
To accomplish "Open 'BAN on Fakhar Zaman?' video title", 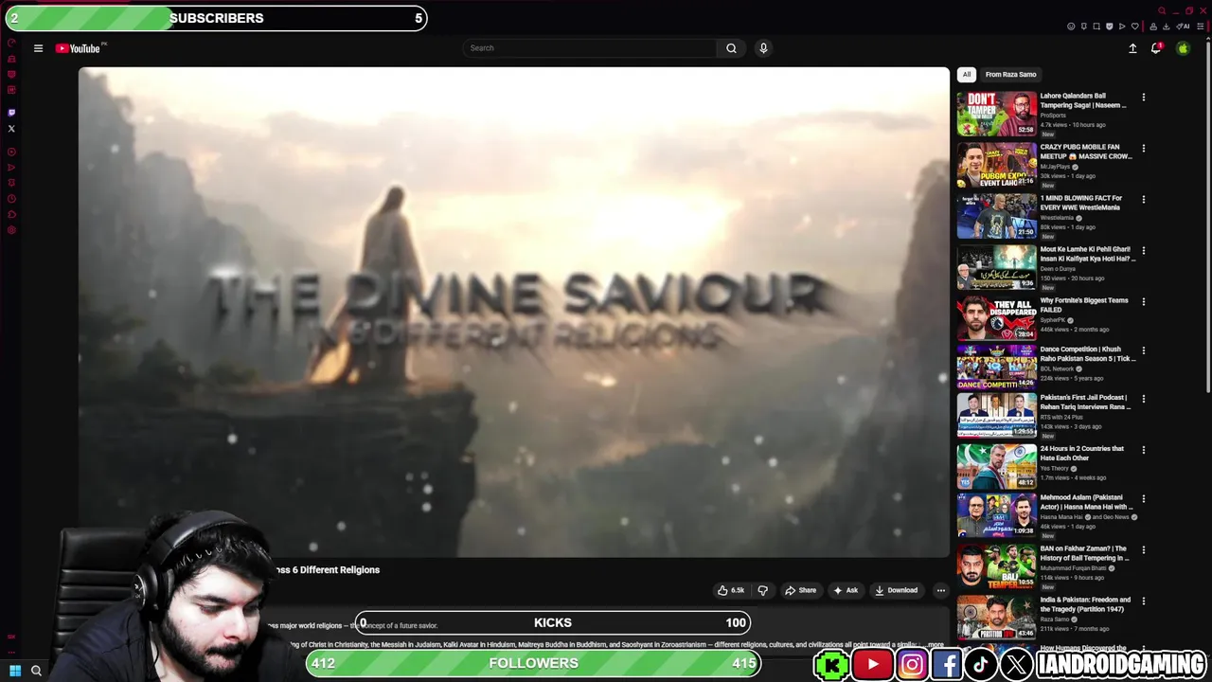I will point(1084,553).
